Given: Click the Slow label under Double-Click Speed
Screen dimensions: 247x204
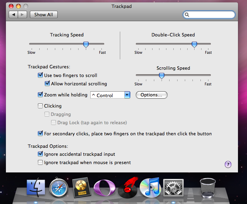Looking at the screenshot, I should (138, 52).
